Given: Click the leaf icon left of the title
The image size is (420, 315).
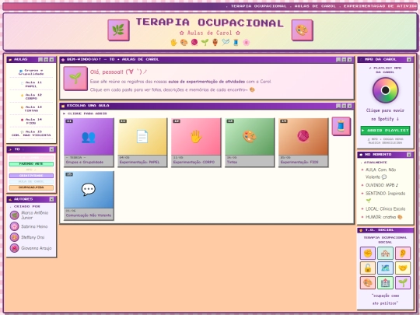Looking at the screenshot, I should click(x=118, y=30).
